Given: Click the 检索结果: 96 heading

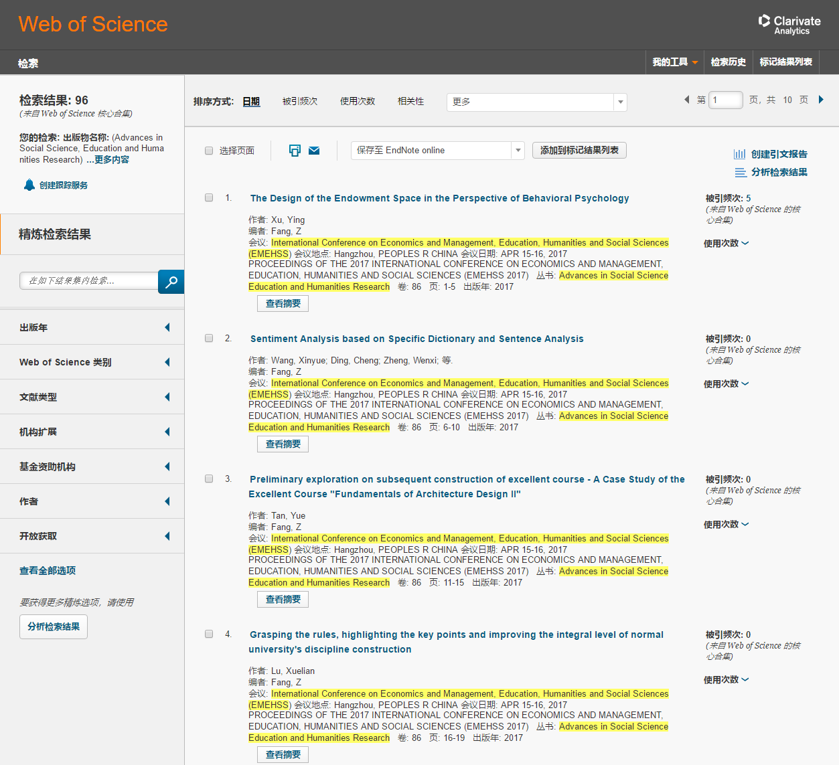Looking at the screenshot, I should click(x=54, y=100).
